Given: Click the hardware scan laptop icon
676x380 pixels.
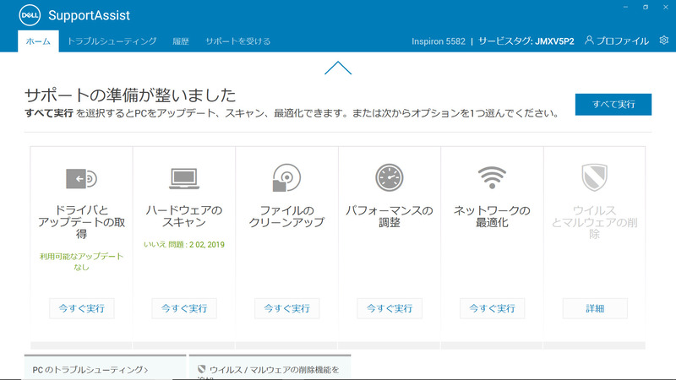Looking at the screenshot, I should [x=184, y=178].
